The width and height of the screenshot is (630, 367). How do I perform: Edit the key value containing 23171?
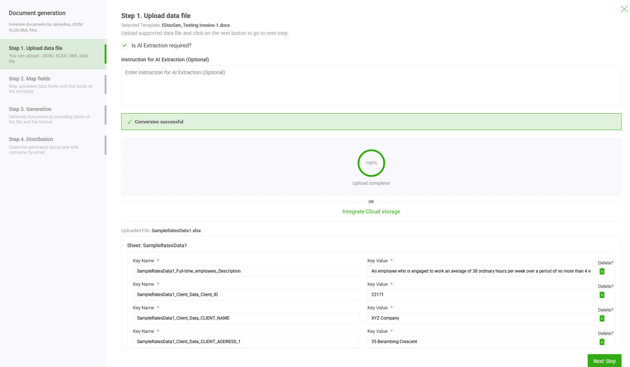pos(480,295)
